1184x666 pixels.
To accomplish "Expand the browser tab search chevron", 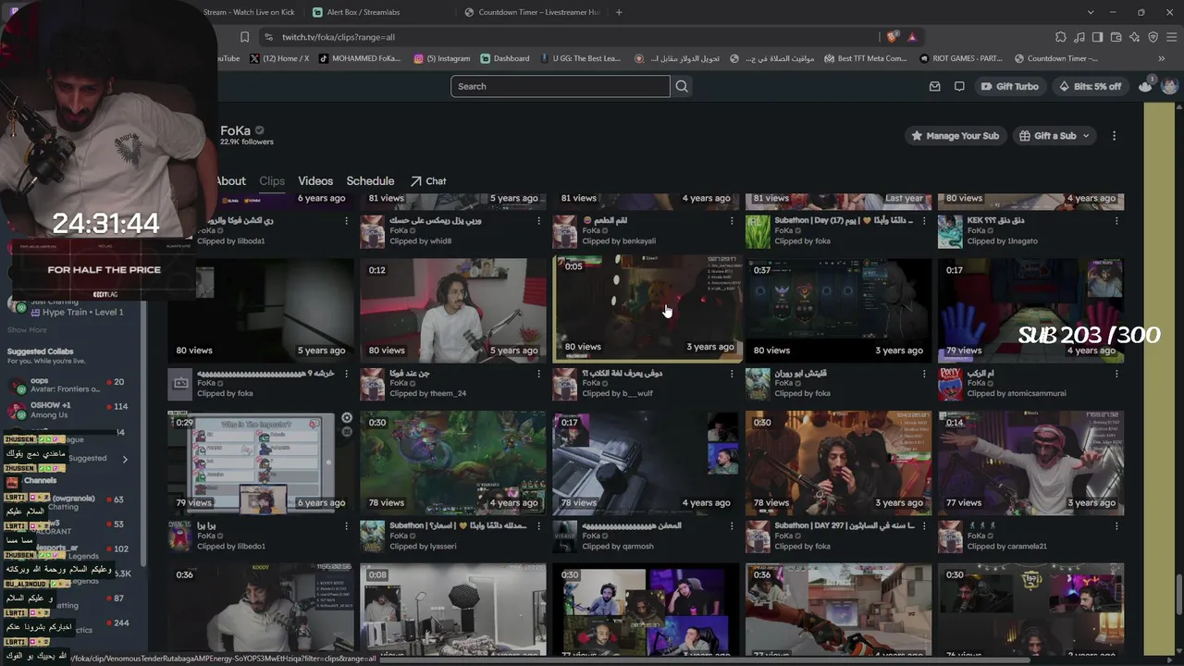I will pos(1091,12).
